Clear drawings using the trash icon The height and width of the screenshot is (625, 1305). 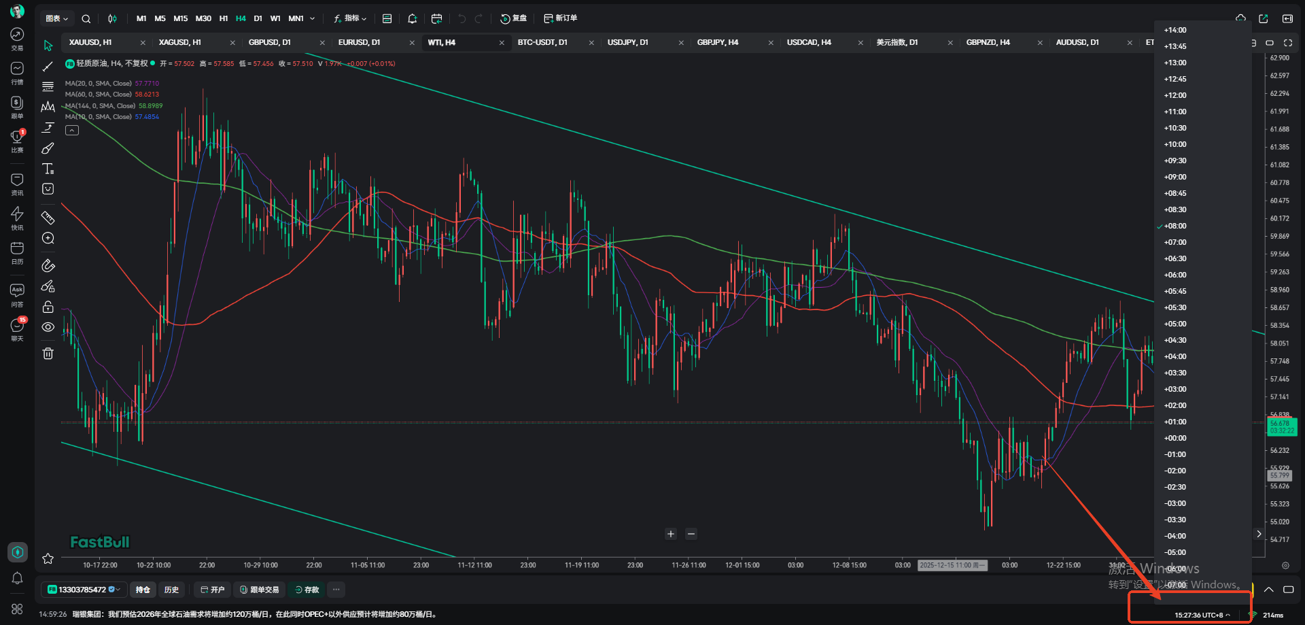click(48, 353)
